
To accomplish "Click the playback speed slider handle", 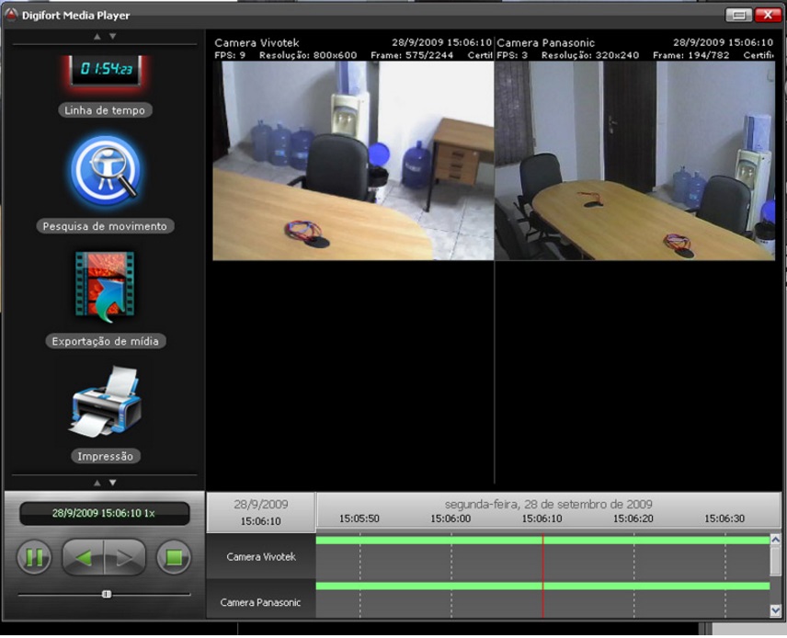I will tap(107, 595).
